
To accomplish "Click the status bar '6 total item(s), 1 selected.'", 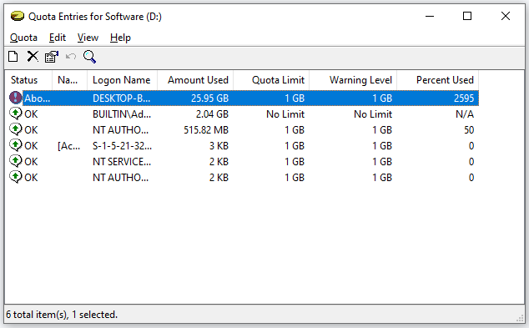I will (62, 315).
